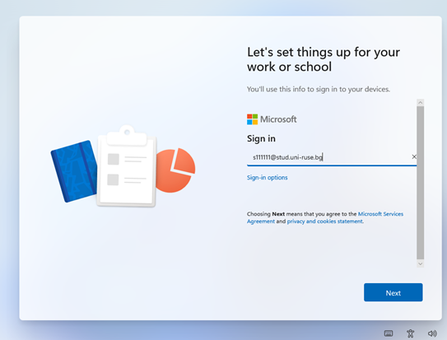Click the orange pie chart illustration
The image size is (447, 340).
point(175,170)
